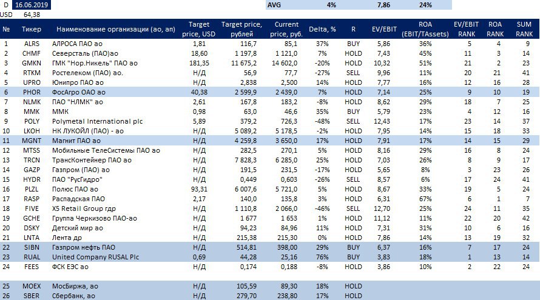Screen dimensions: 540x300
Task: Select the GCHE ticker cell
Action: coord(32,218)
